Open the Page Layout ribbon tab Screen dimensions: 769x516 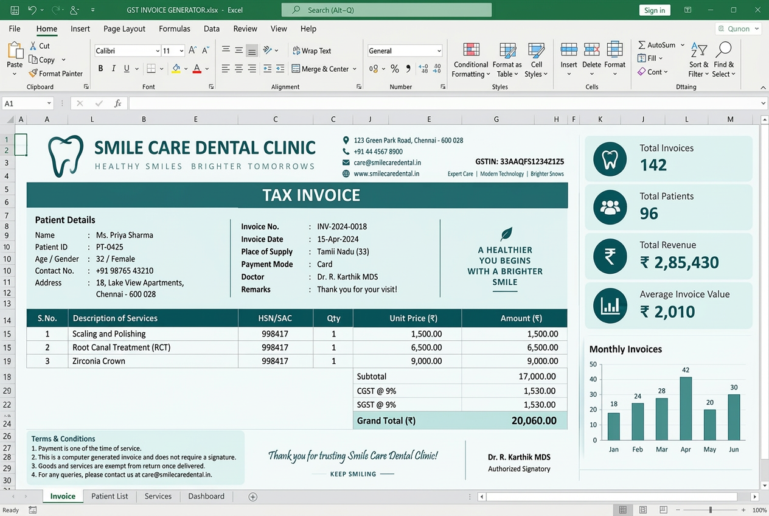click(x=124, y=29)
